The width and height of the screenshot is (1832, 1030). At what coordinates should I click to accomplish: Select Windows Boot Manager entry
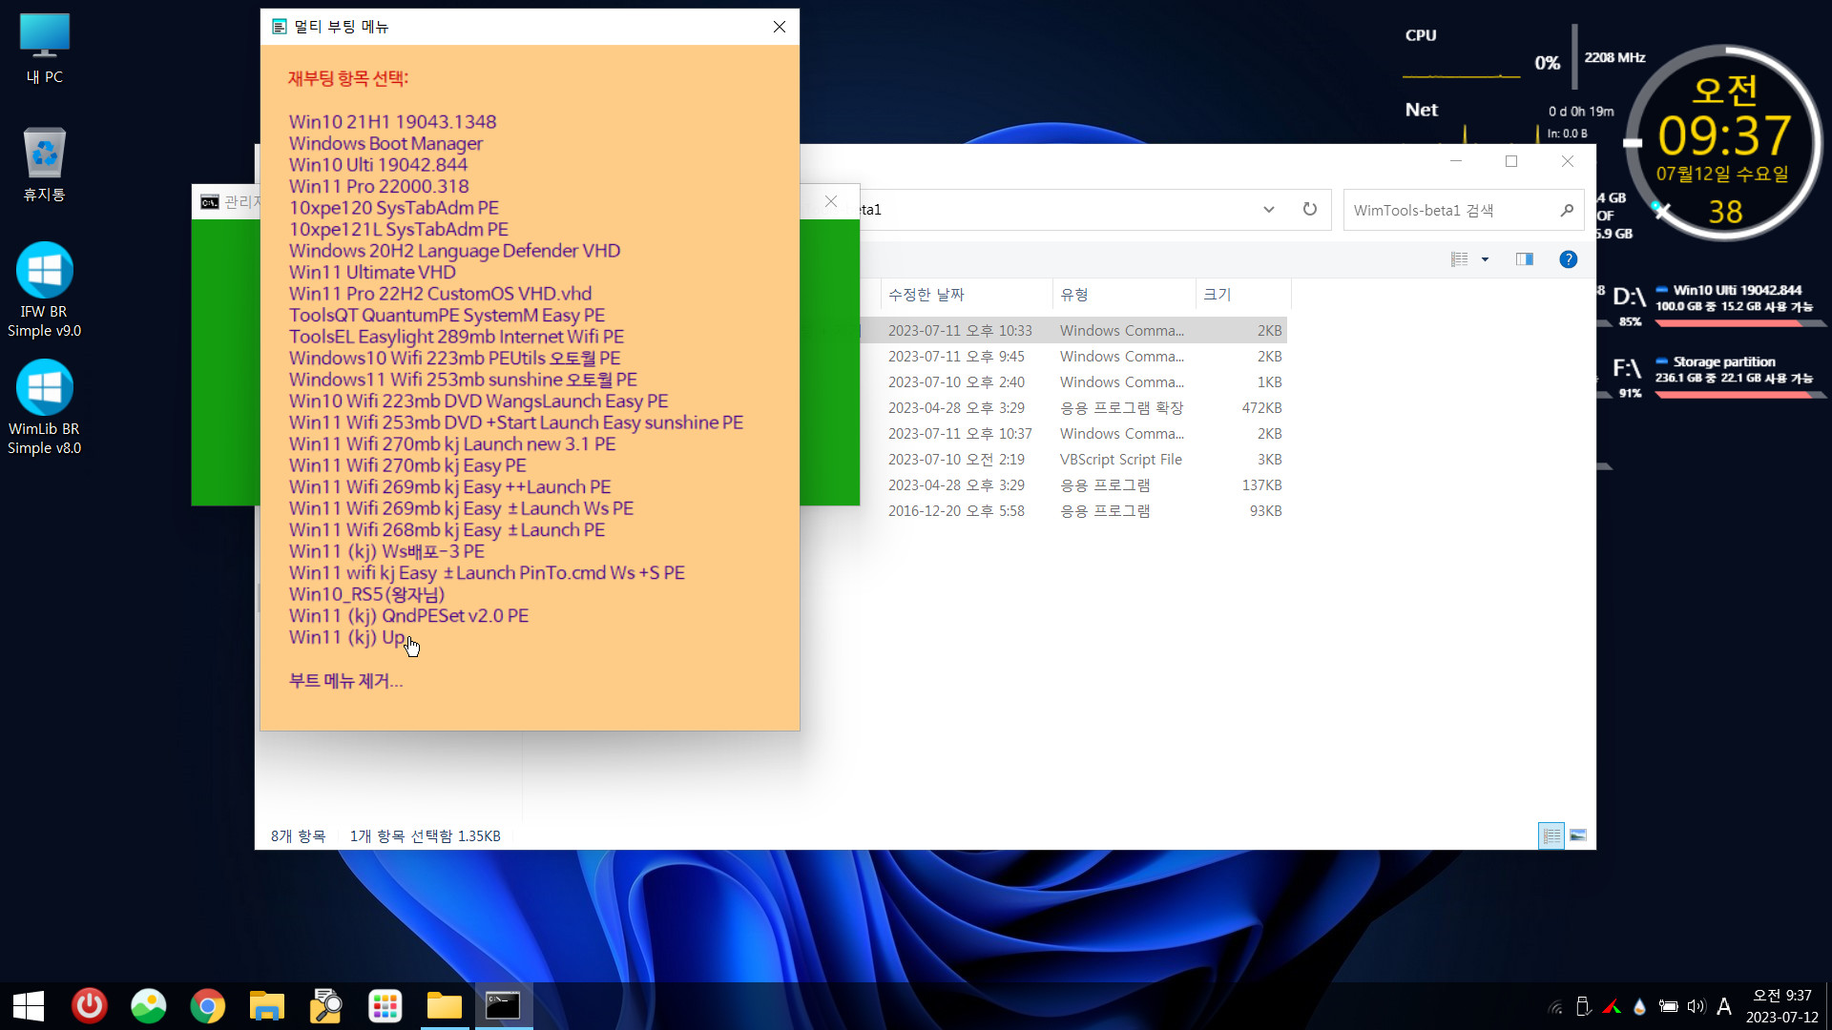tap(385, 143)
